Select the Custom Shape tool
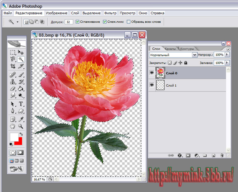238x192 pixels. click(21, 111)
